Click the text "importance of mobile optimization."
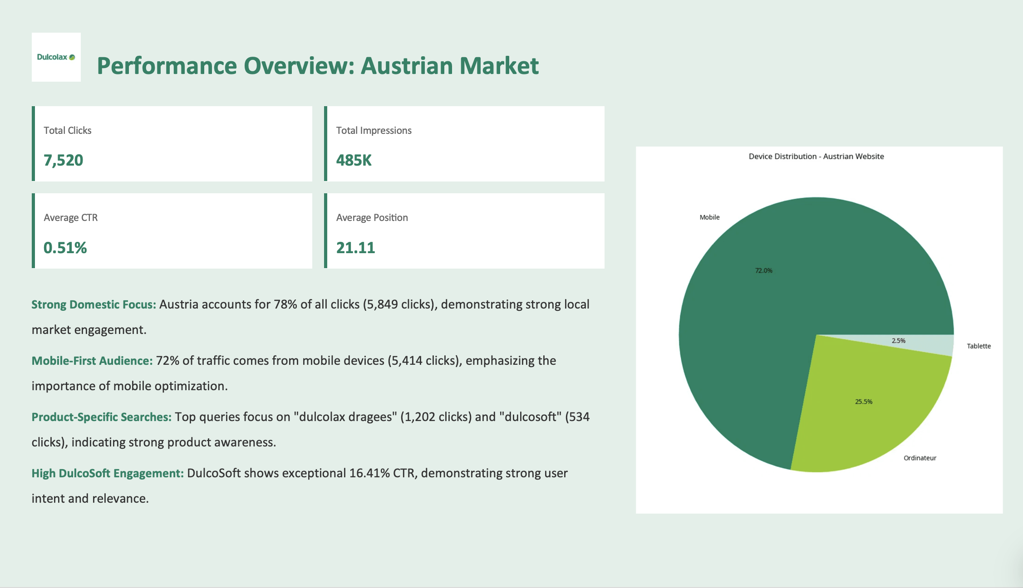This screenshot has height=588, width=1023. [129, 386]
